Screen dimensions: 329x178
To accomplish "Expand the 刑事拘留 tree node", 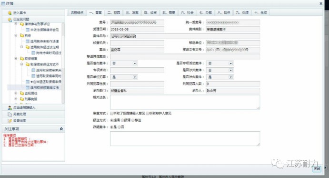I will pyautogui.click(x=16, y=99).
